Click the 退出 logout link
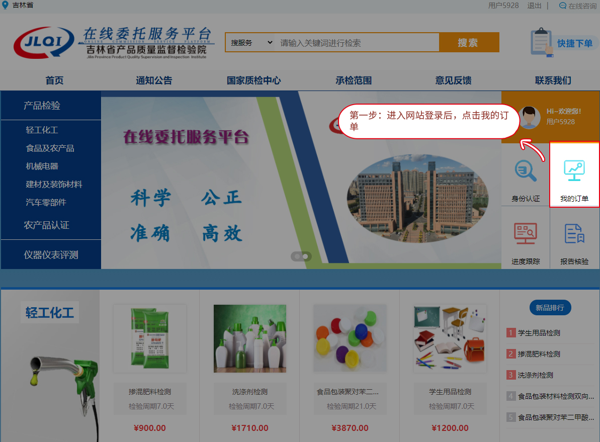This screenshot has width=600, height=442. coord(534,6)
